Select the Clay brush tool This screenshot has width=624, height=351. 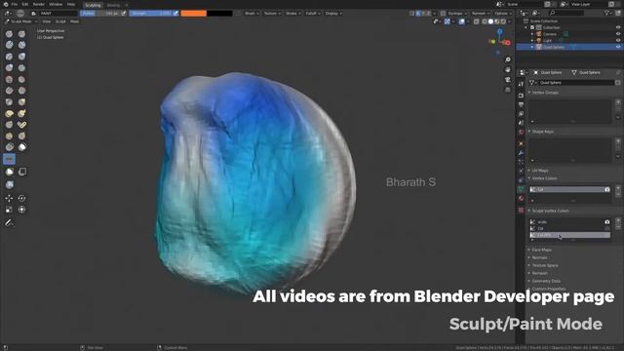(x=9, y=45)
